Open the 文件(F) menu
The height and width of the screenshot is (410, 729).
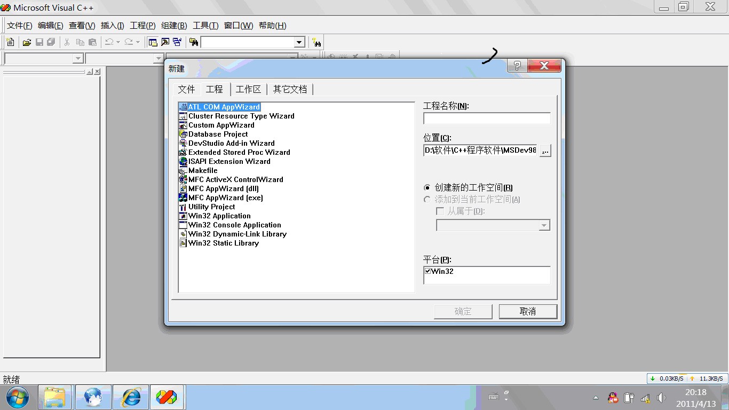(20, 26)
